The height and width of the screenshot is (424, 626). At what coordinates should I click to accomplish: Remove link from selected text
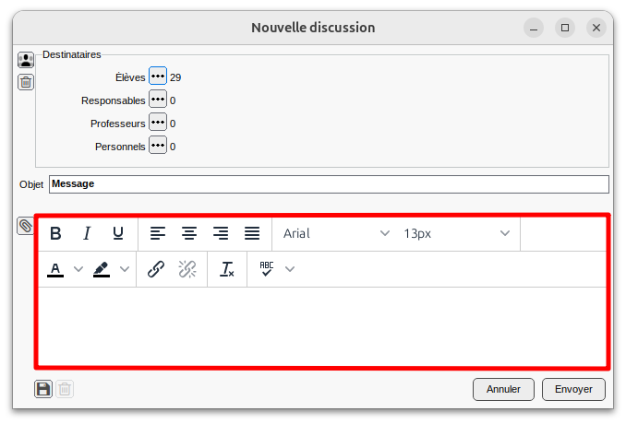click(187, 269)
